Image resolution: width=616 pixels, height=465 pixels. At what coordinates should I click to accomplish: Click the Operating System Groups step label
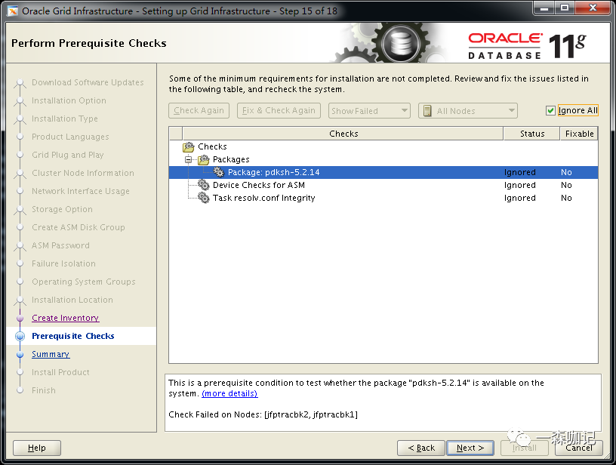[84, 282]
